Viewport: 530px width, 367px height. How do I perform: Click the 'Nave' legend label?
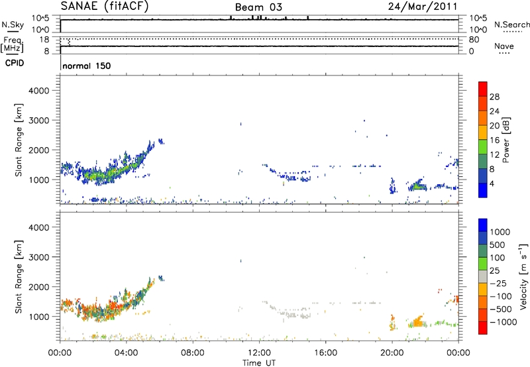(x=504, y=46)
